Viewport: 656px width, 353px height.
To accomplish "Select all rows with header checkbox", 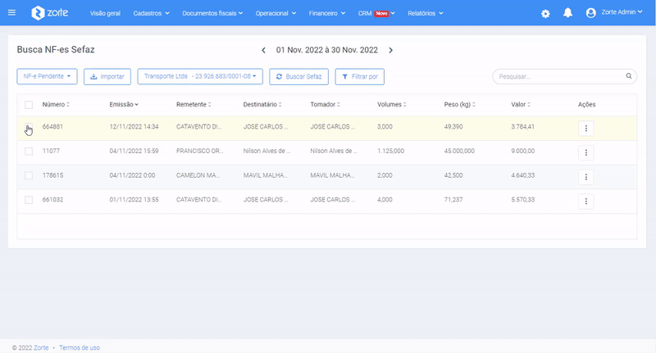I will pos(29,105).
